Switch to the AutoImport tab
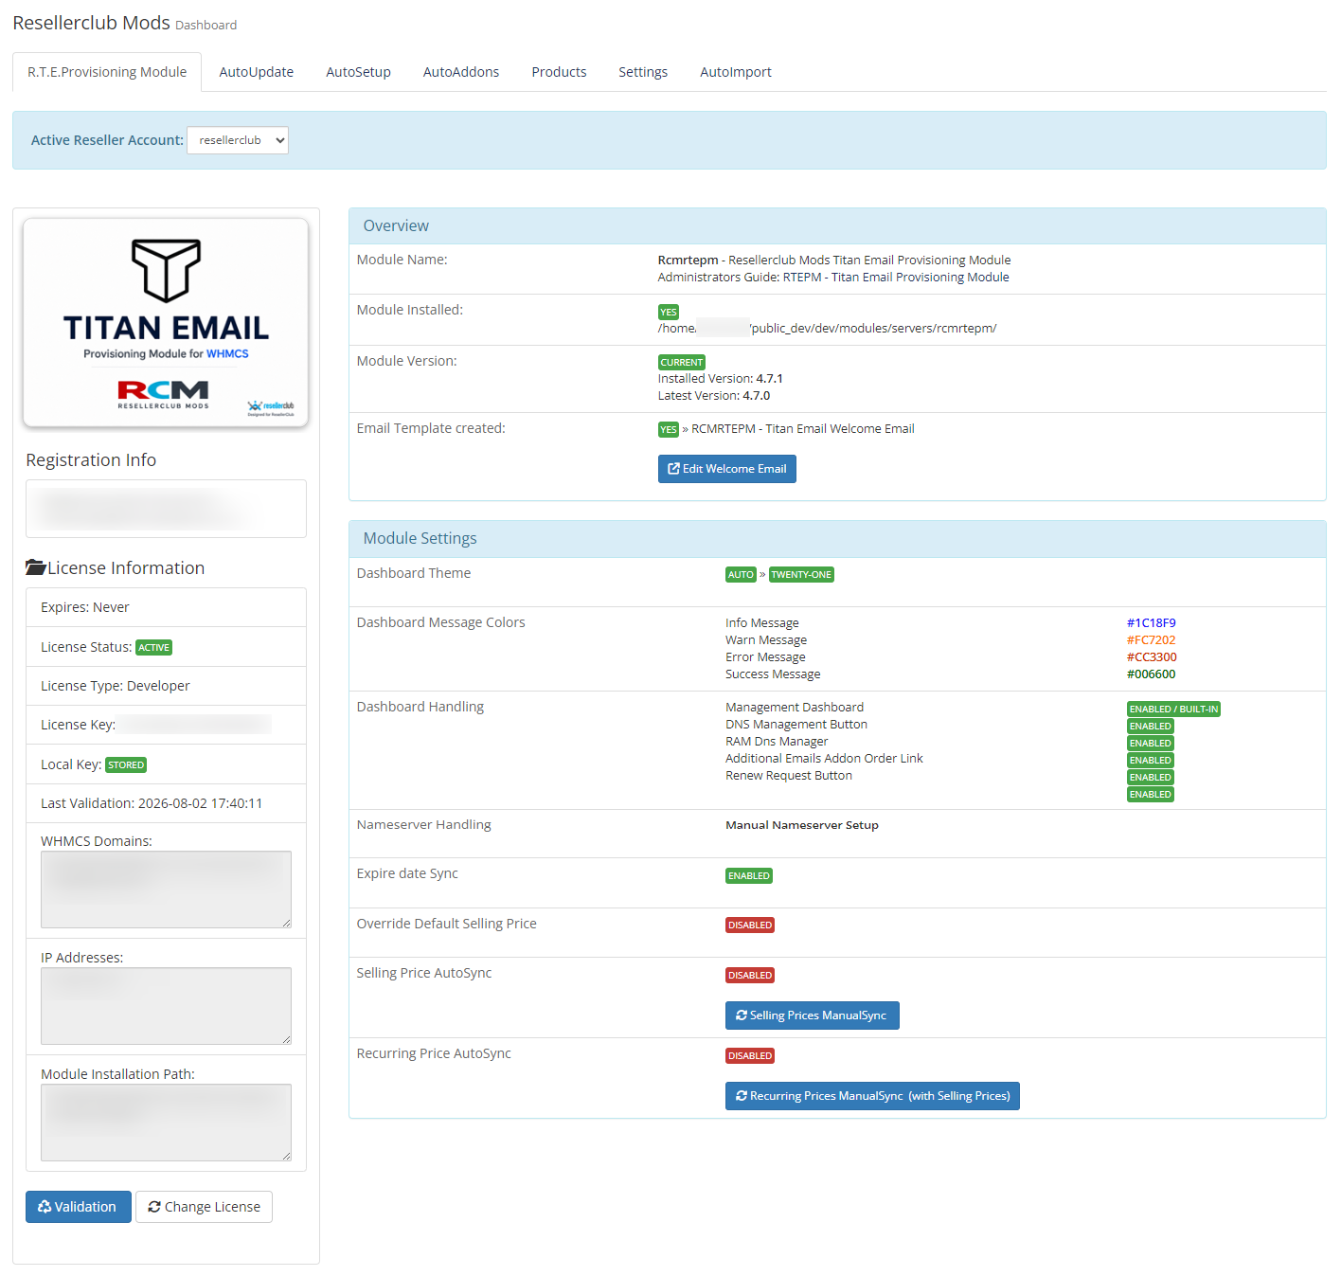Image resolution: width=1341 pixels, height=1276 pixels. click(x=736, y=72)
